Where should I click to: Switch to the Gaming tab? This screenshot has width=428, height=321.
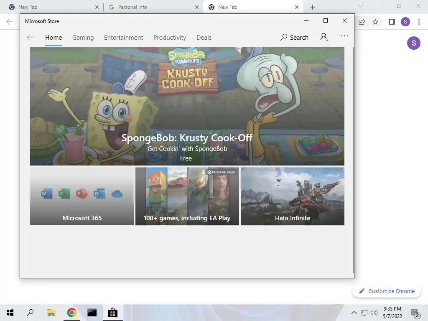tap(83, 37)
